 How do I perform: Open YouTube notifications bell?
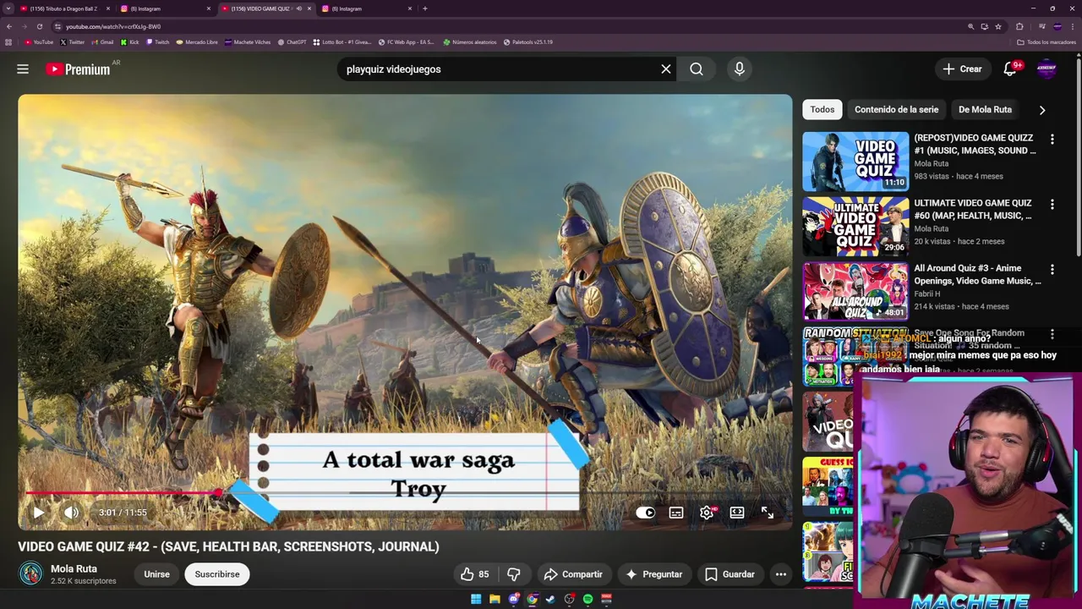pyautogui.click(x=1010, y=69)
